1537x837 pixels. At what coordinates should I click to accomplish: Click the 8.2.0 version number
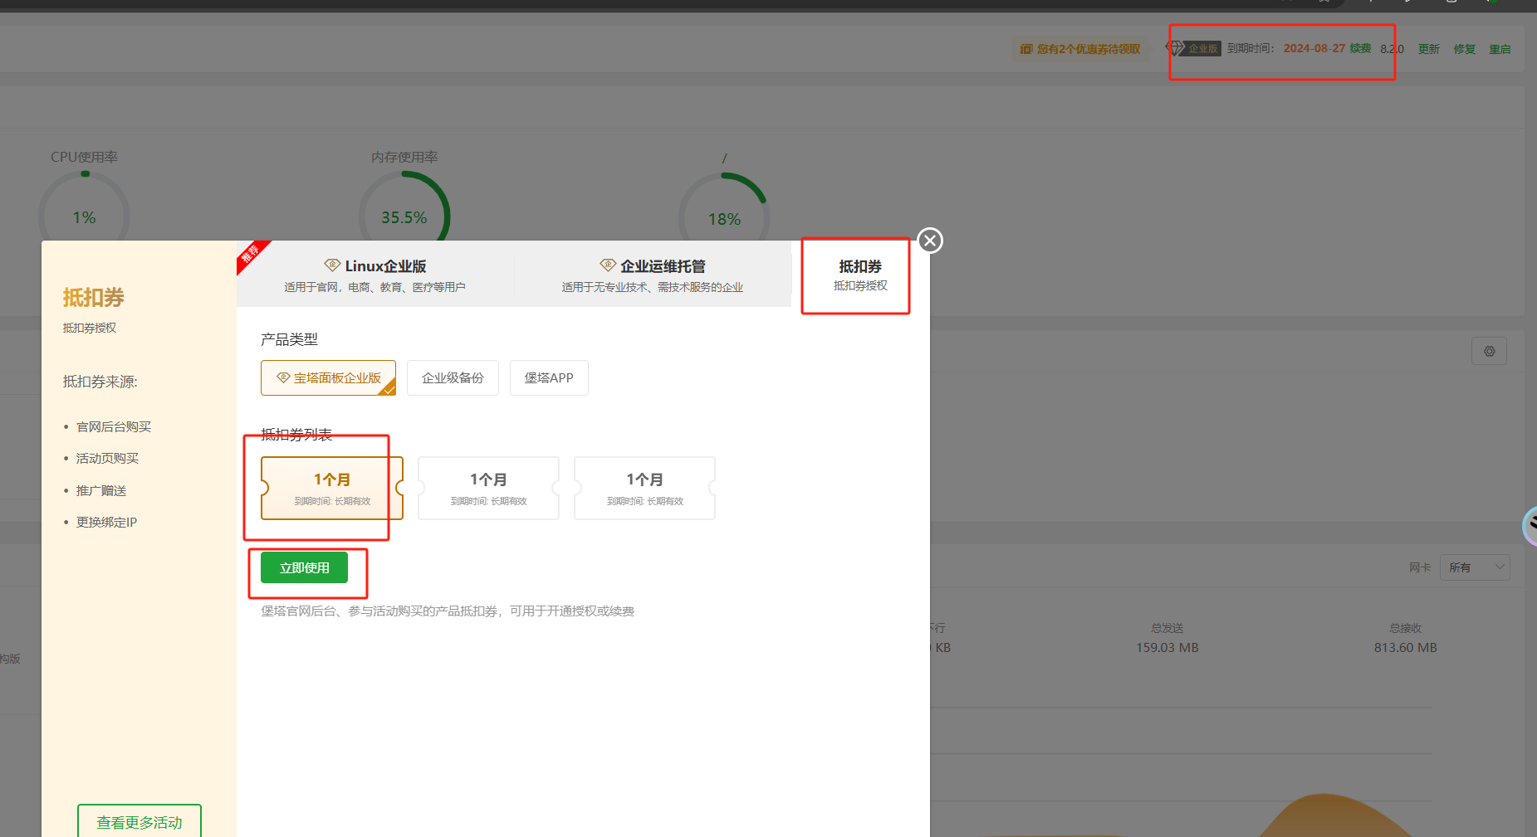1392,49
